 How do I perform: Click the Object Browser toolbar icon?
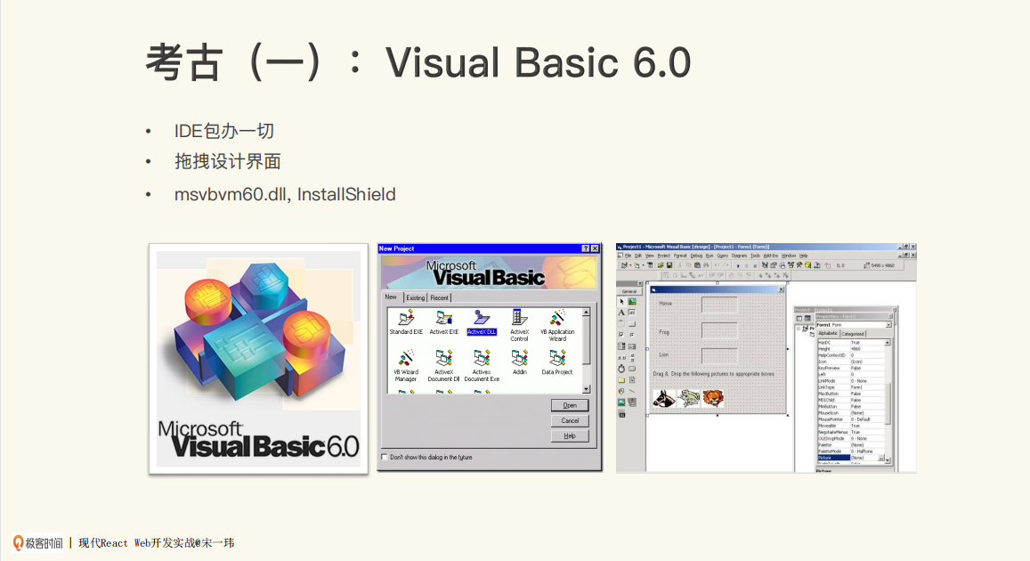[x=791, y=265]
